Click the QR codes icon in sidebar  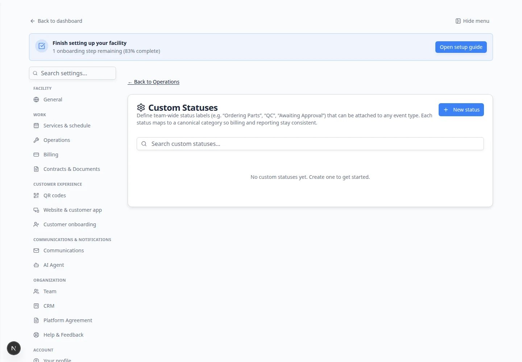pos(36,195)
